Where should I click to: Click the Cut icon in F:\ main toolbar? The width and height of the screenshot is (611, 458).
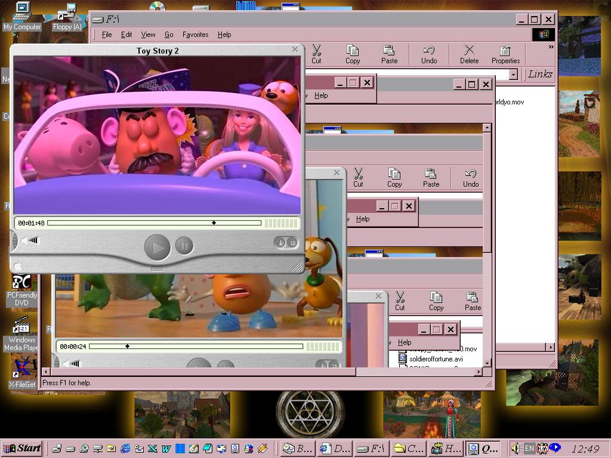click(x=316, y=54)
